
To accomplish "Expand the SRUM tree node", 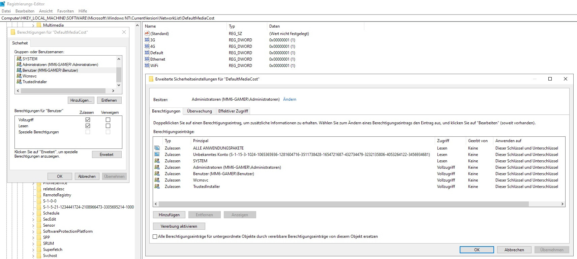I will click(x=33, y=244).
